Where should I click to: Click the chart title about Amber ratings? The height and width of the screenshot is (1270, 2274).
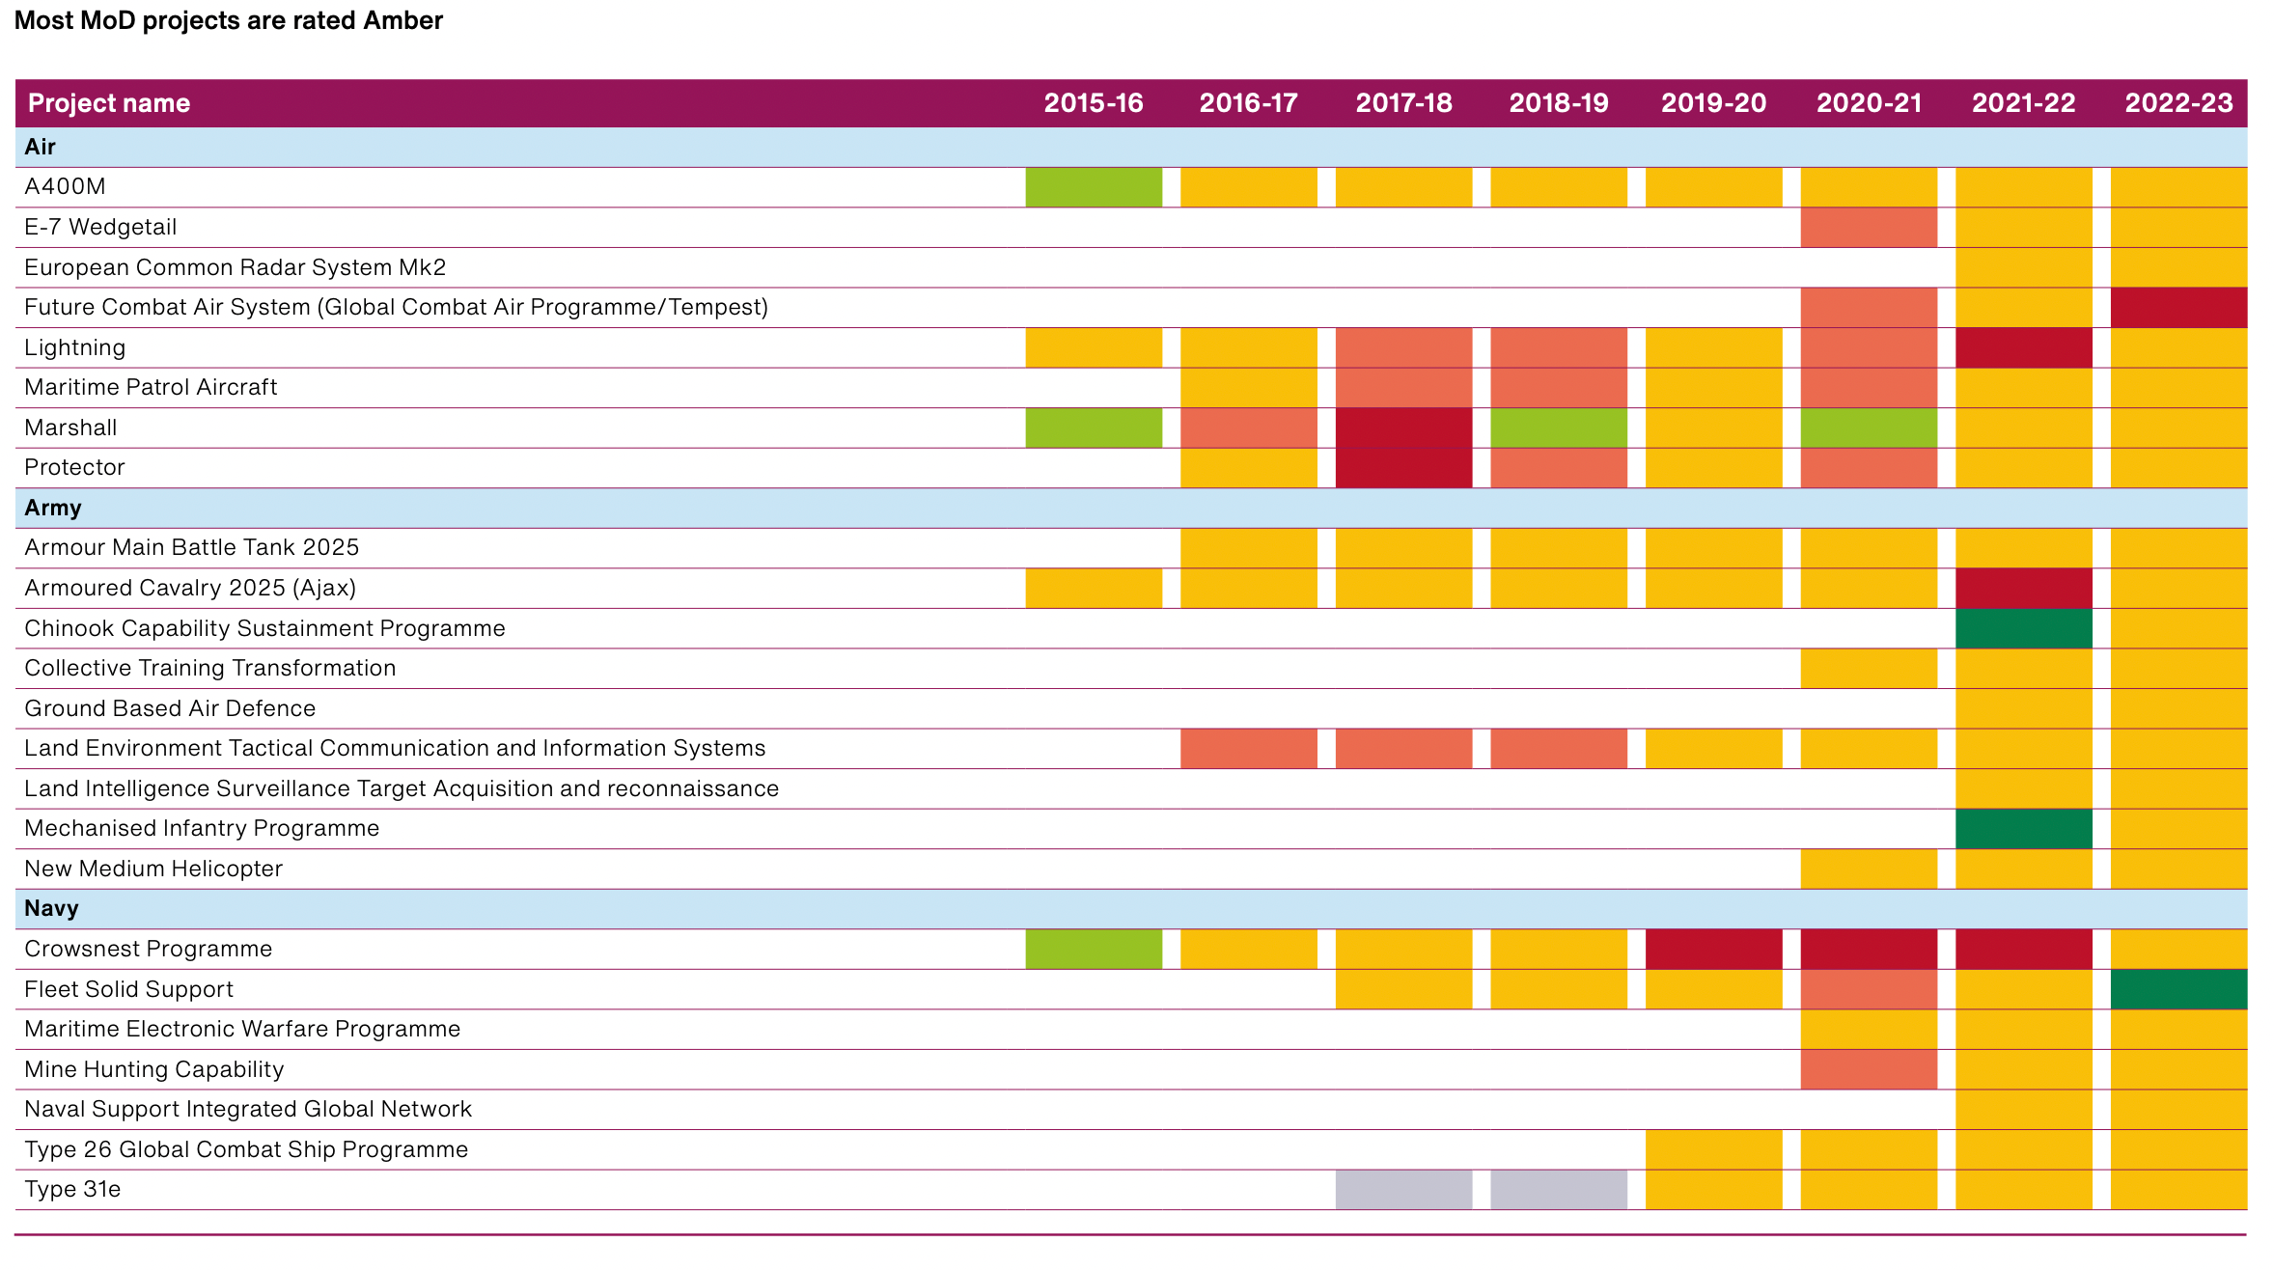pos(229,20)
